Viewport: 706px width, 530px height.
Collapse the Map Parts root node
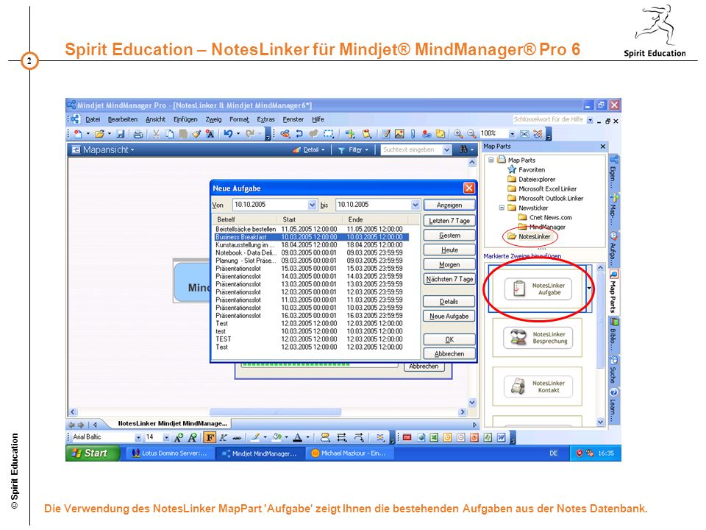tap(491, 160)
